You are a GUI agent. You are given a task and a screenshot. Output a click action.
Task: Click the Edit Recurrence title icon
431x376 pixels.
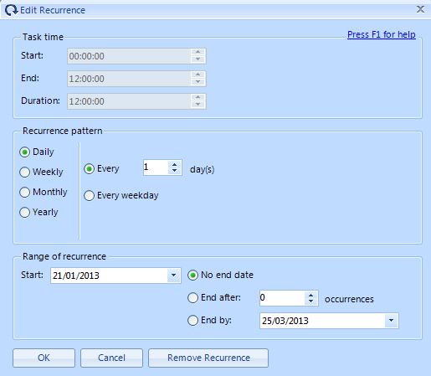(x=11, y=10)
